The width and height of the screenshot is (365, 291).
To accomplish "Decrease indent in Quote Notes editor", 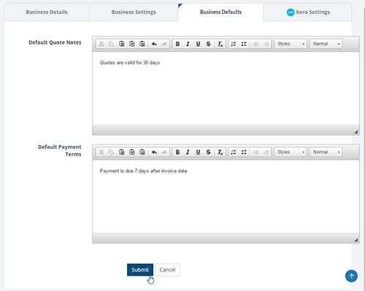I will pos(255,44).
